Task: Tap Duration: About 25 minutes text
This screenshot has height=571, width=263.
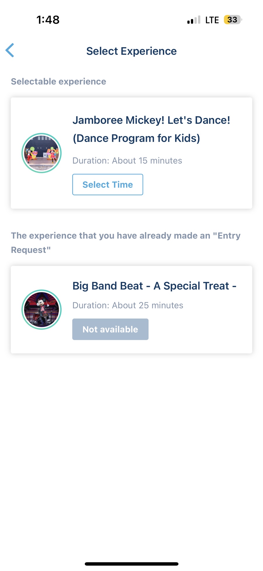Action: click(x=128, y=305)
